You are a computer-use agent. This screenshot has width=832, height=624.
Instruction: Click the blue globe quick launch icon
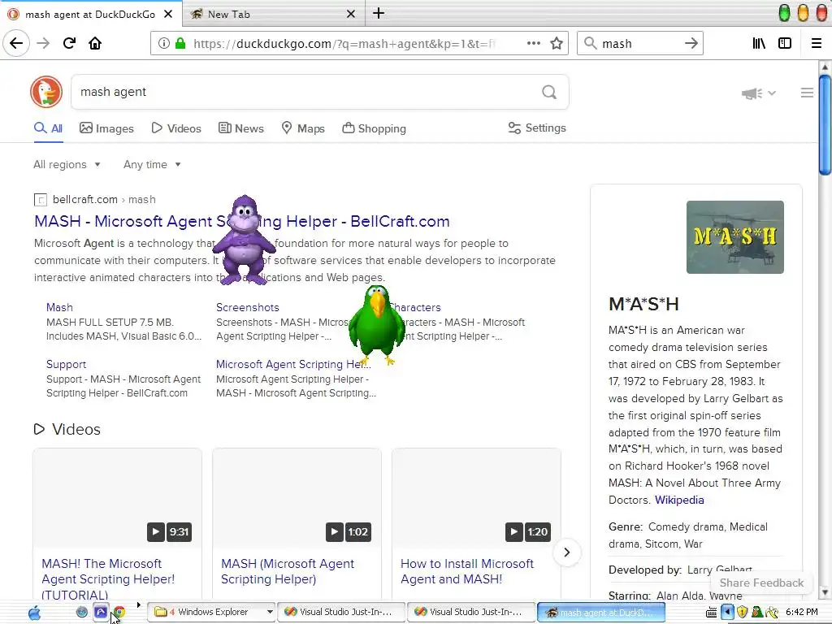click(82, 612)
